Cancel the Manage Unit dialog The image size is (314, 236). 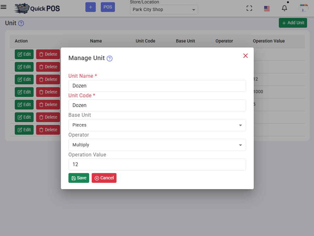coord(104,178)
